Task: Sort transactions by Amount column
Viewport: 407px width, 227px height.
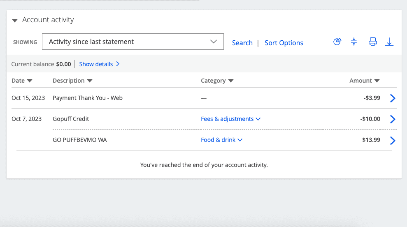Action: point(364,81)
